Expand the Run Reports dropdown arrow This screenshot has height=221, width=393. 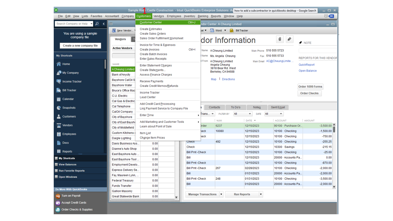tap(261, 194)
